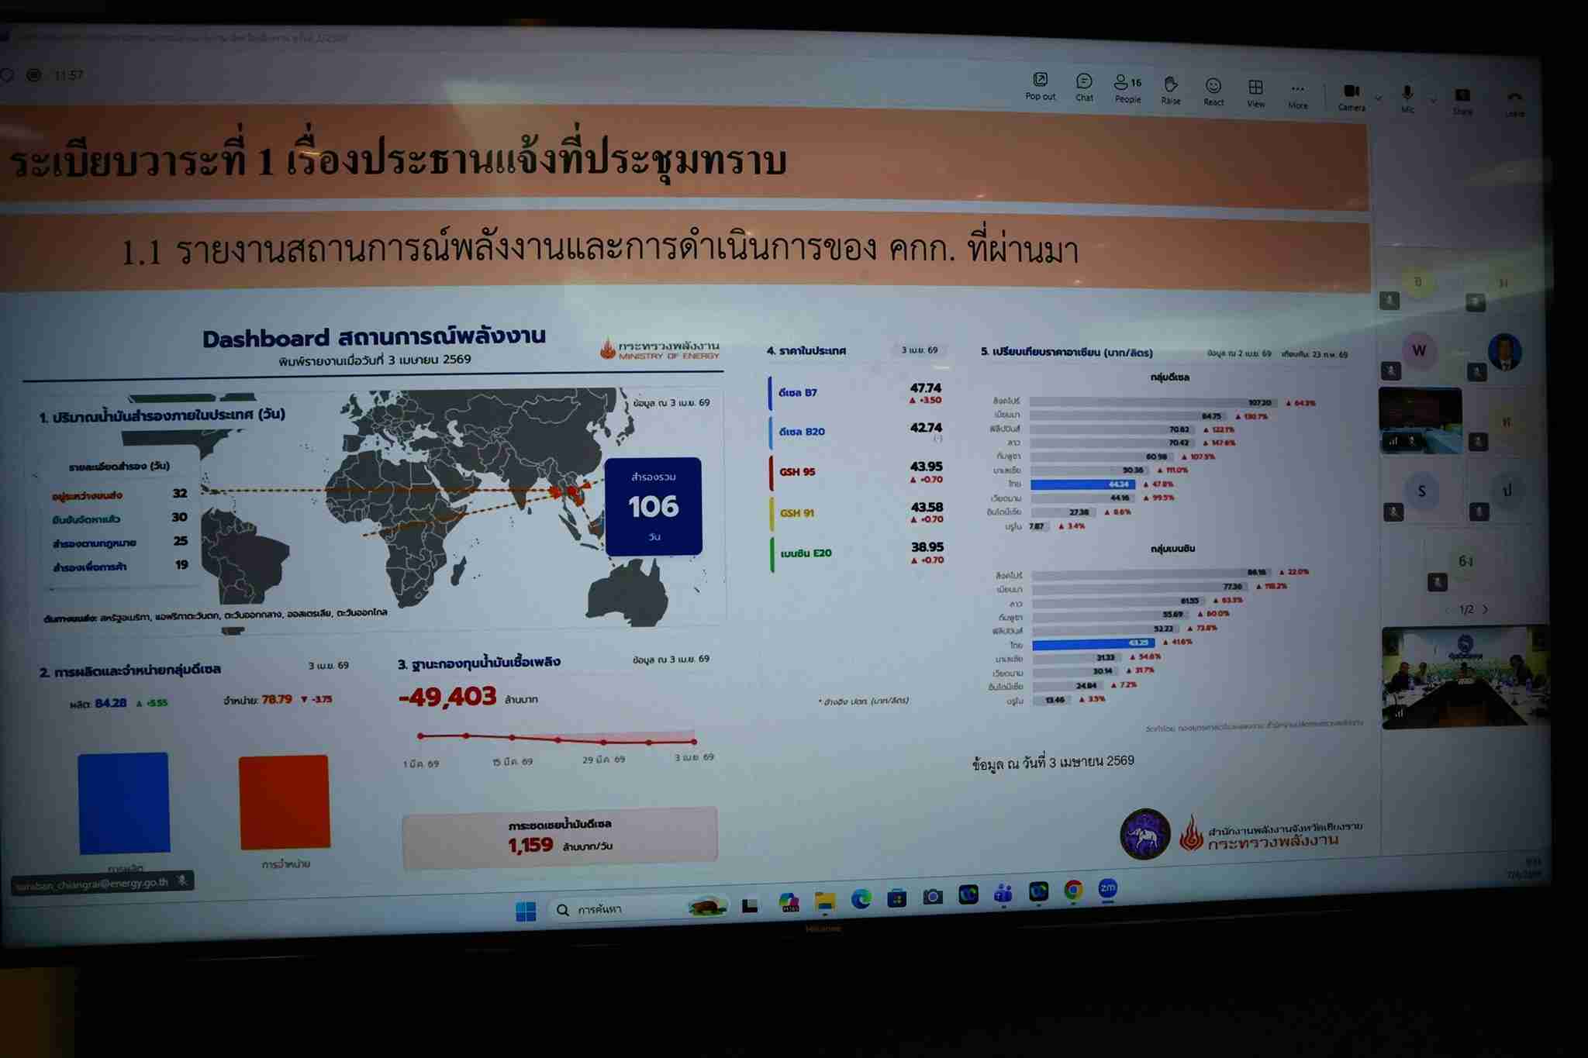Click the Share screen button
The image size is (1588, 1058).
pos(1462,102)
